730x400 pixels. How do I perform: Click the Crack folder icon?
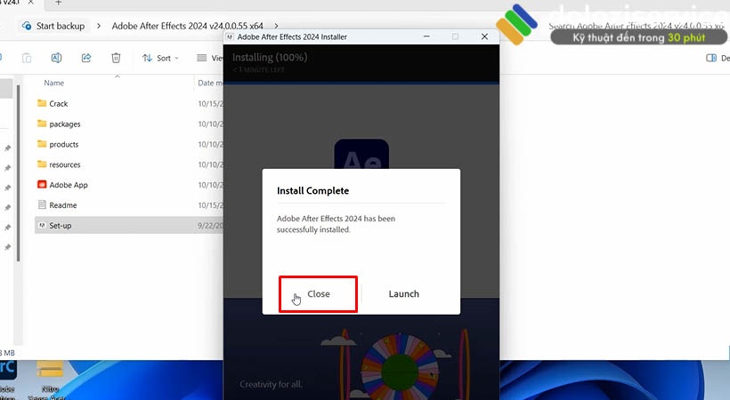(x=42, y=103)
